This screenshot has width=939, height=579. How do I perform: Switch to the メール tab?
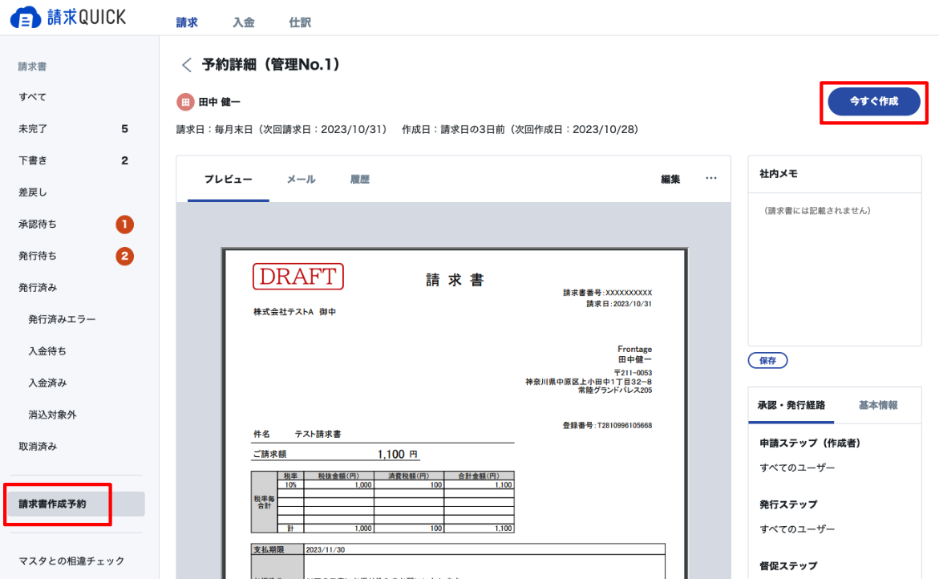click(x=301, y=179)
